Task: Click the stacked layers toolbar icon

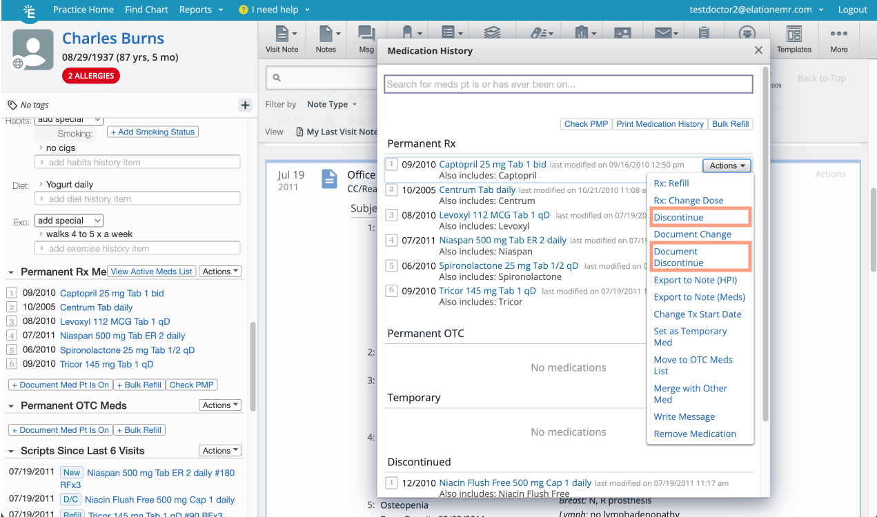Action: coord(491,32)
